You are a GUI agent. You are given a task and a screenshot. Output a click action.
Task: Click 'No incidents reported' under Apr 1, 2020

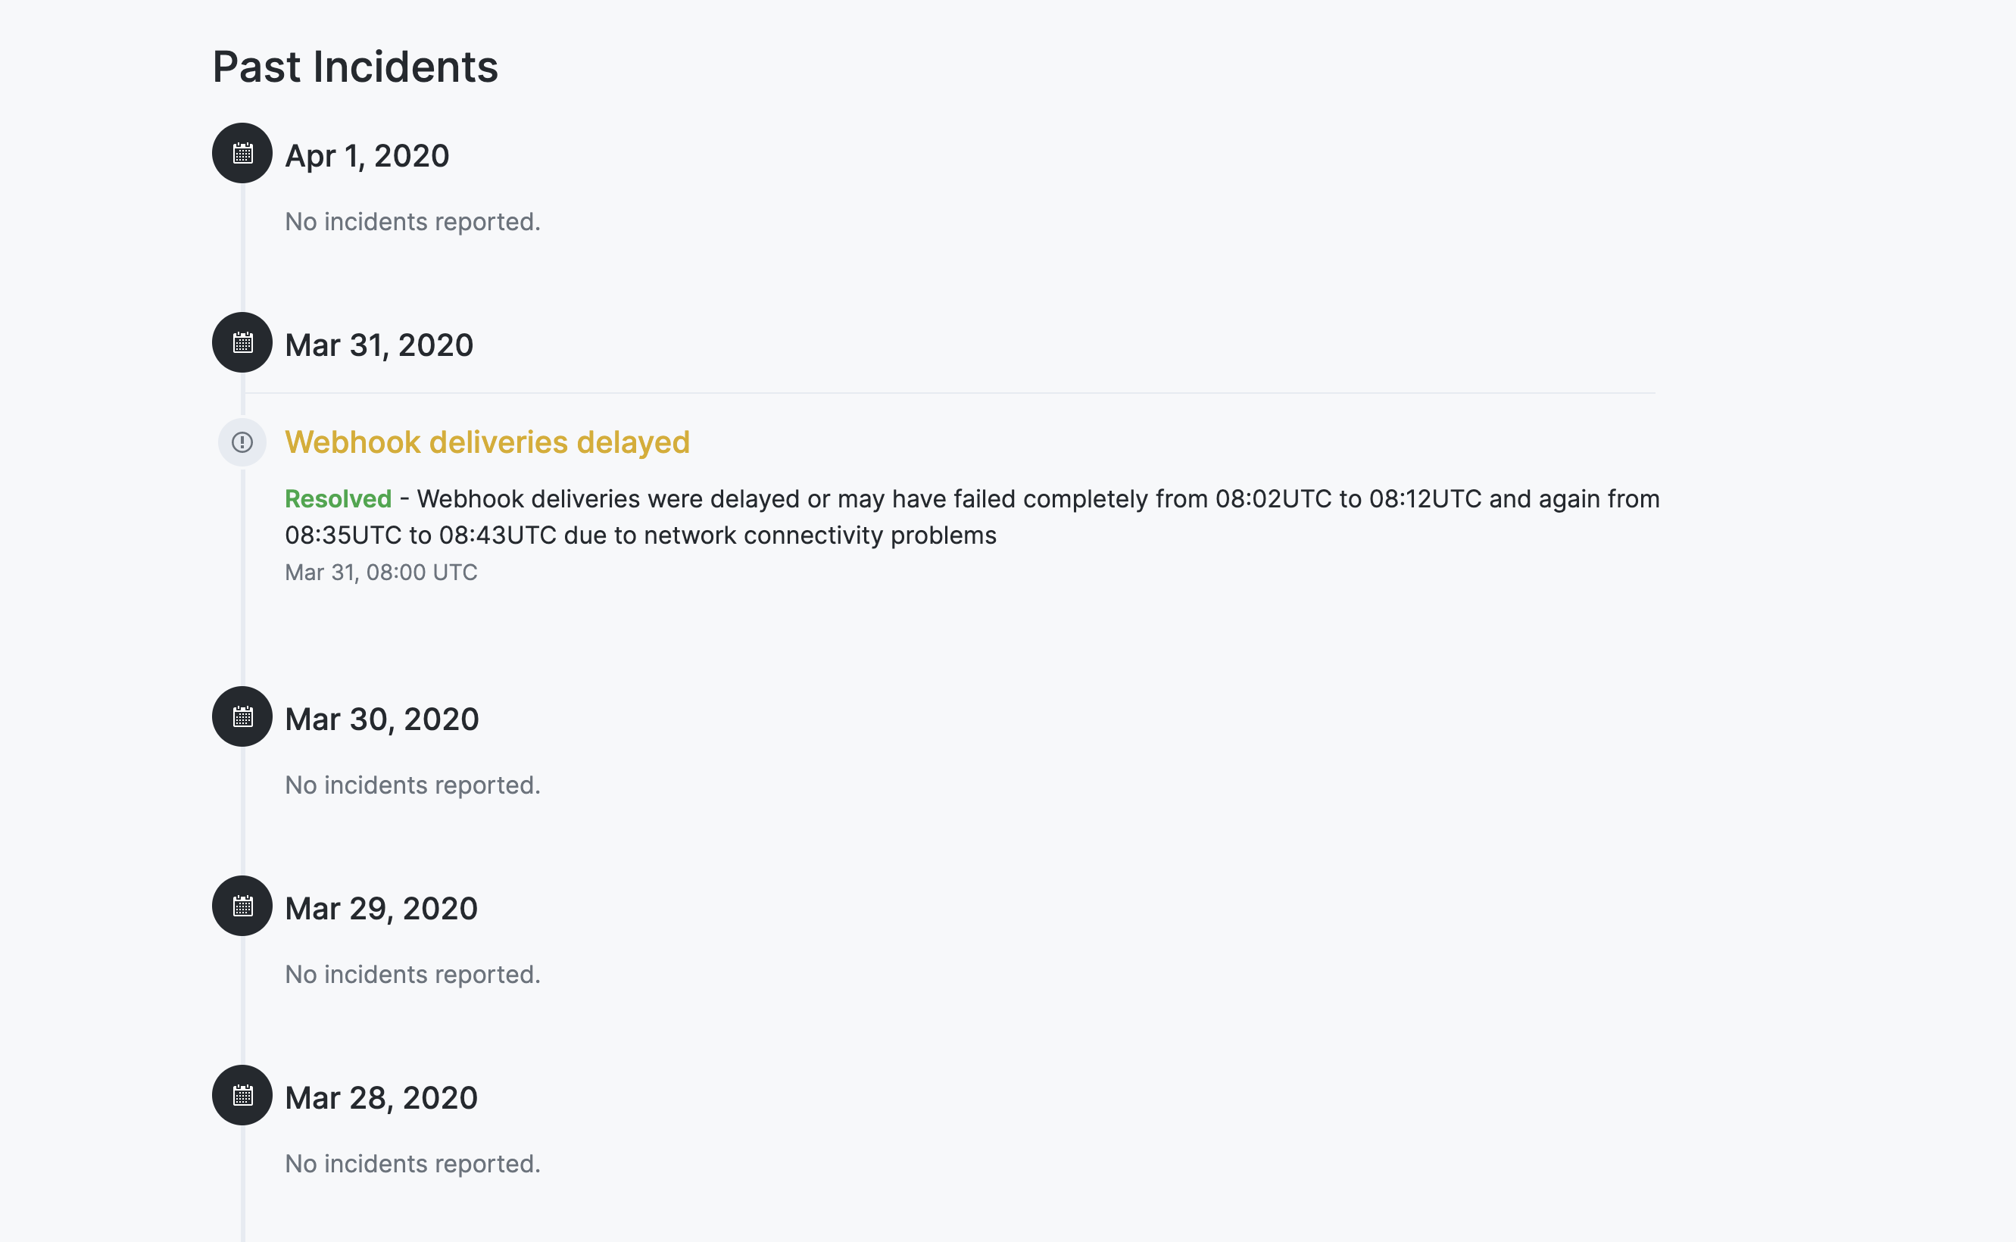[x=412, y=221]
